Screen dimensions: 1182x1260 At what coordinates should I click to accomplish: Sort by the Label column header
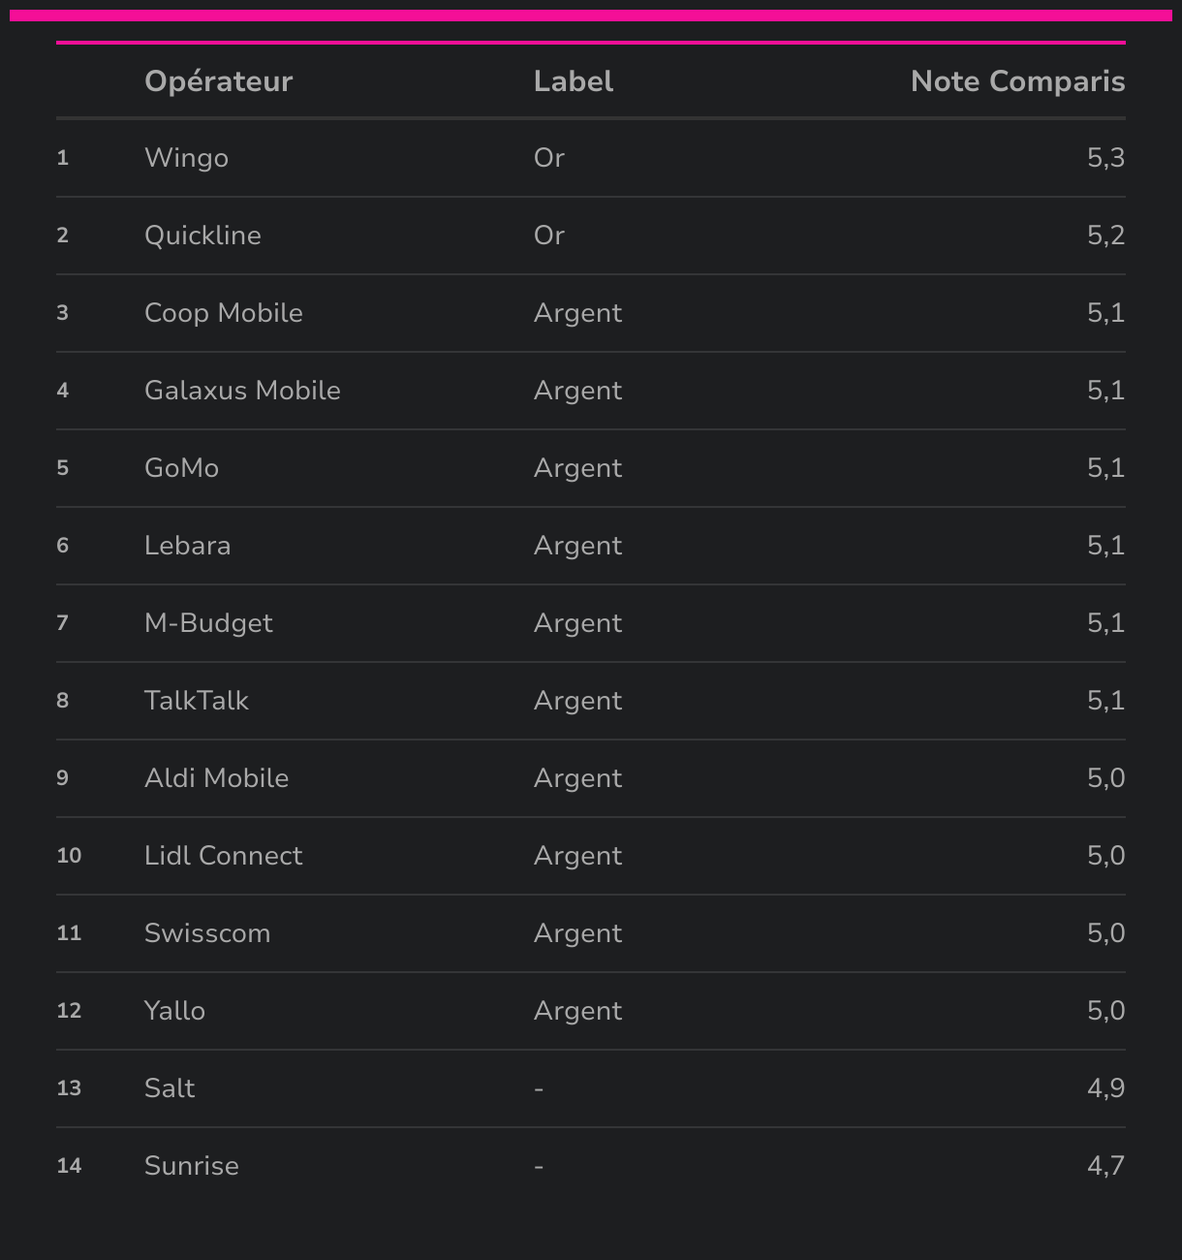[574, 81]
